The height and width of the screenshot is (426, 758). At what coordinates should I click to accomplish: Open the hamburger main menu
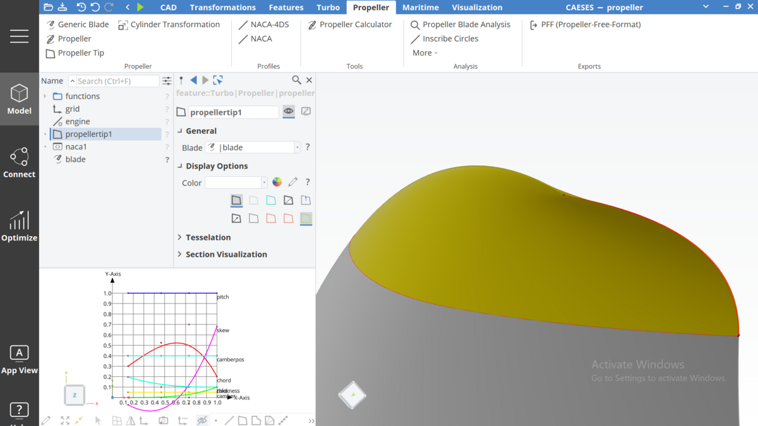(19, 36)
